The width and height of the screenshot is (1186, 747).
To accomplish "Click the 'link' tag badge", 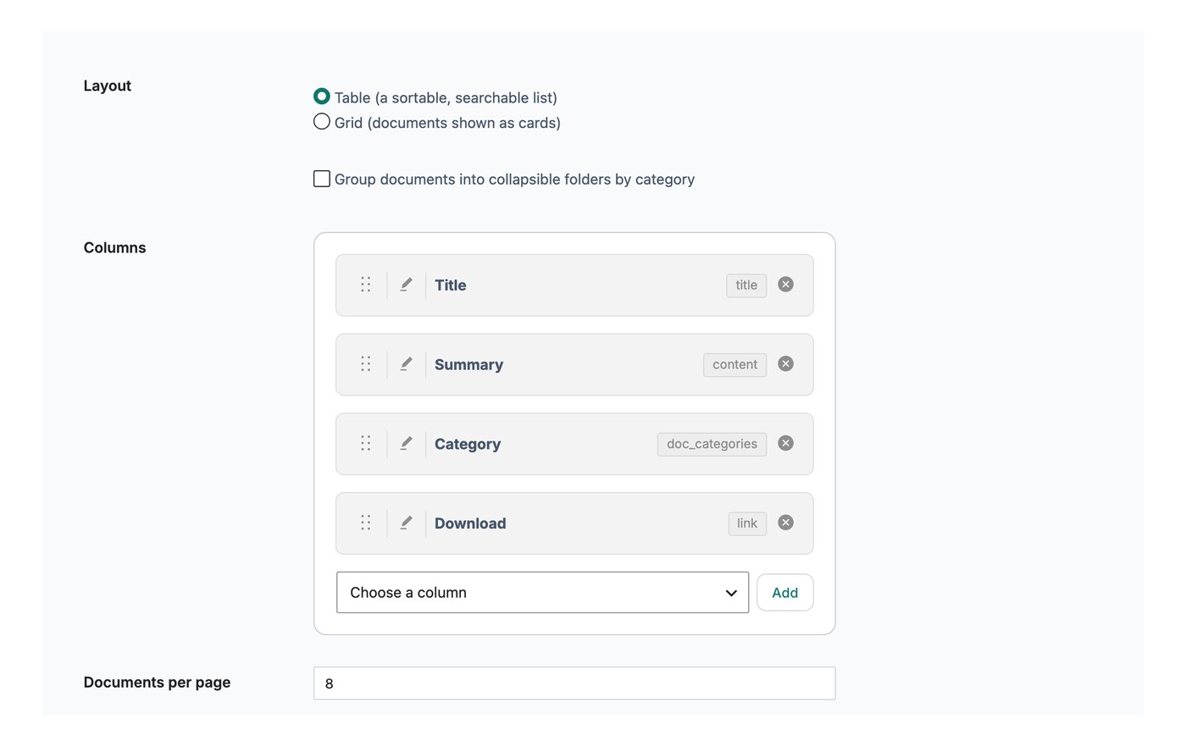I will click(x=747, y=523).
